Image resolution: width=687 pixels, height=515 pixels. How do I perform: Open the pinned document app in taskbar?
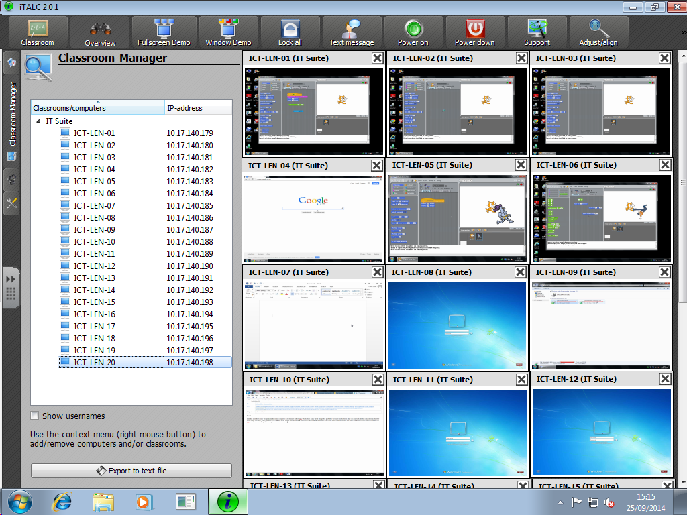point(186,502)
